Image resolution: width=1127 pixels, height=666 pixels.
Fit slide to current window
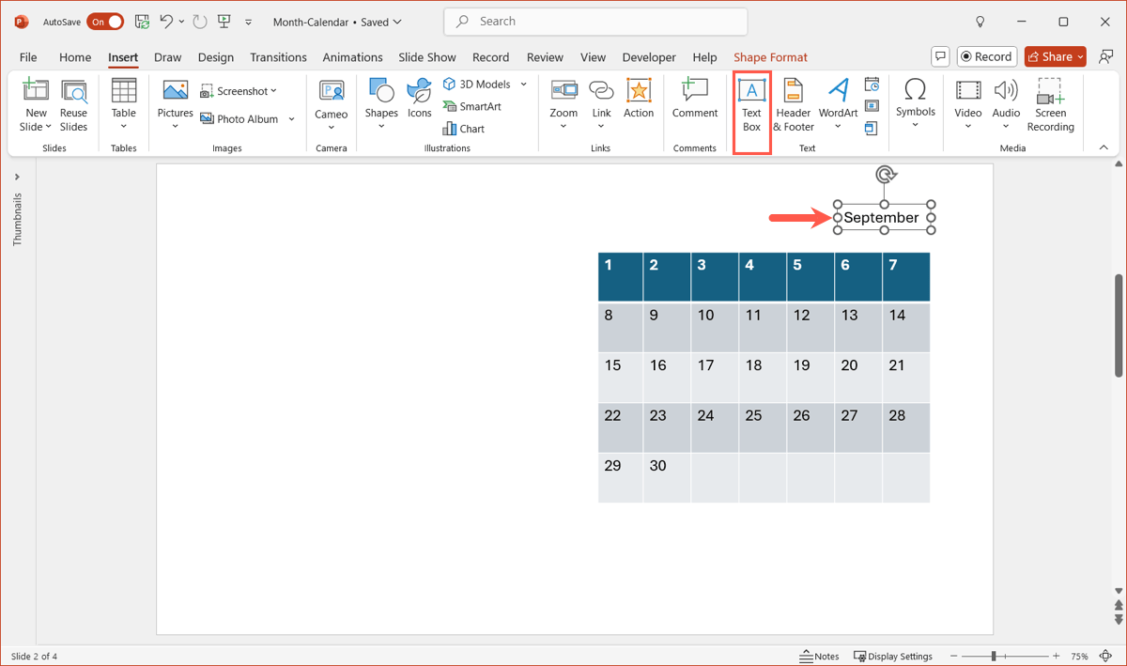1106,657
